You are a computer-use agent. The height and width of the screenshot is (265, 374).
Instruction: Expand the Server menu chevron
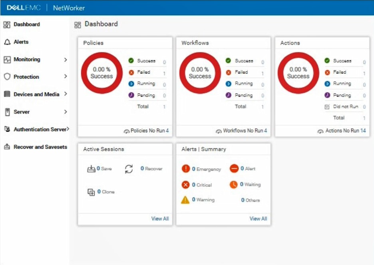(x=66, y=112)
